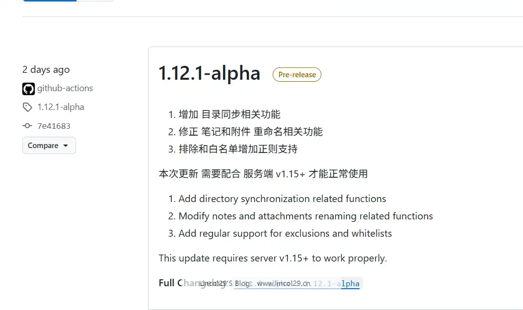Click the "本次更新 需要配合 服务端" notice line
523x310 pixels.
[x=263, y=174]
